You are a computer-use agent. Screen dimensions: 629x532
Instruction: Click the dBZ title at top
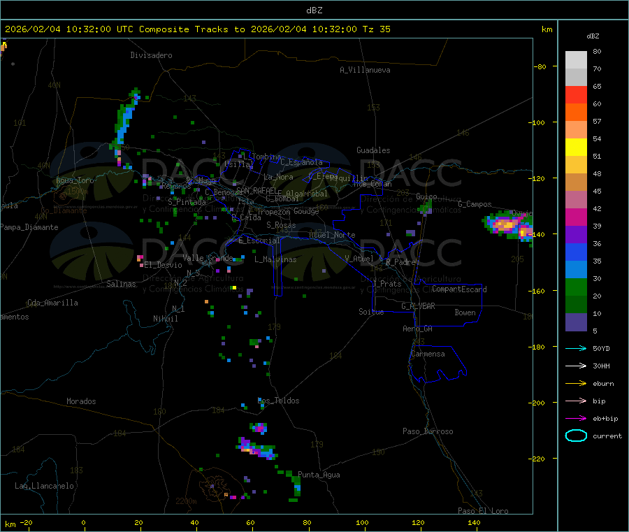click(314, 10)
